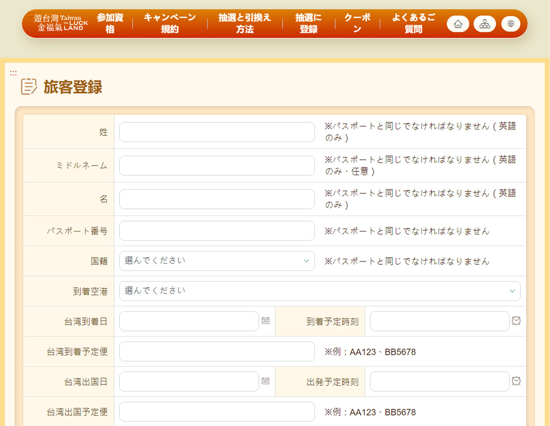Open clock picker for 到着予定時刻
Viewport: 550px width, 426px height.
516,321
